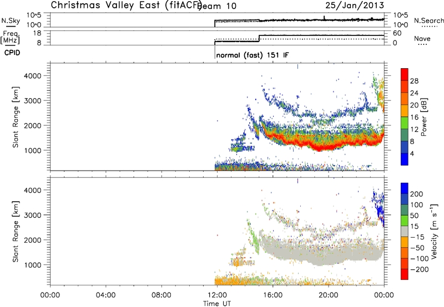Click the red velocity segment below -200
Screen dimensions: 444x307
(405, 274)
